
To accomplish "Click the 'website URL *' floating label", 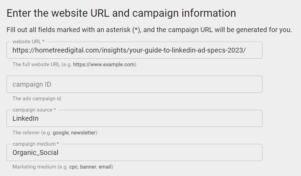I will [x=28, y=42].
